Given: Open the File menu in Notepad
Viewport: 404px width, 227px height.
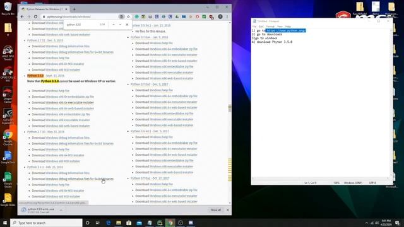Looking at the screenshot, I should (x=254, y=26).
